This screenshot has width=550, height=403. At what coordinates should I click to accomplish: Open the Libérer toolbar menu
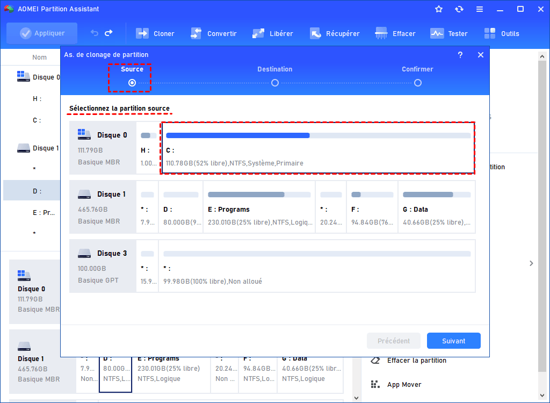[272, 34]
